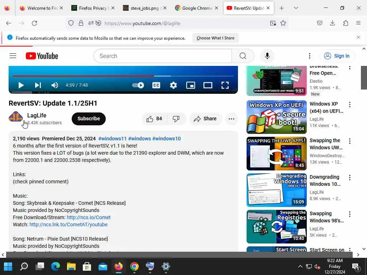The height and width of the screenshot is (275, 367).
Task: Open Microsoft Store from taskbar
Action: 87,266
